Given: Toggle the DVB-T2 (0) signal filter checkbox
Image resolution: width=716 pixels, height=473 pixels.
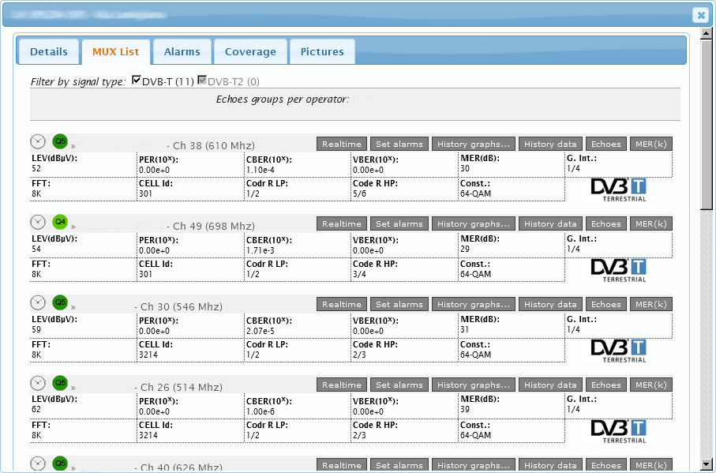Looking at the screenshot, I should coord(201,81).
